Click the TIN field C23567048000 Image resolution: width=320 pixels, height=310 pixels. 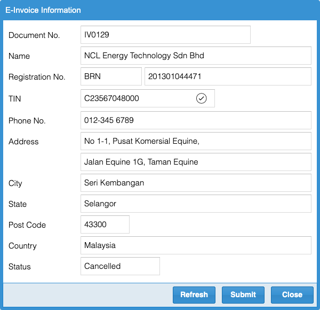coord(148,98)
